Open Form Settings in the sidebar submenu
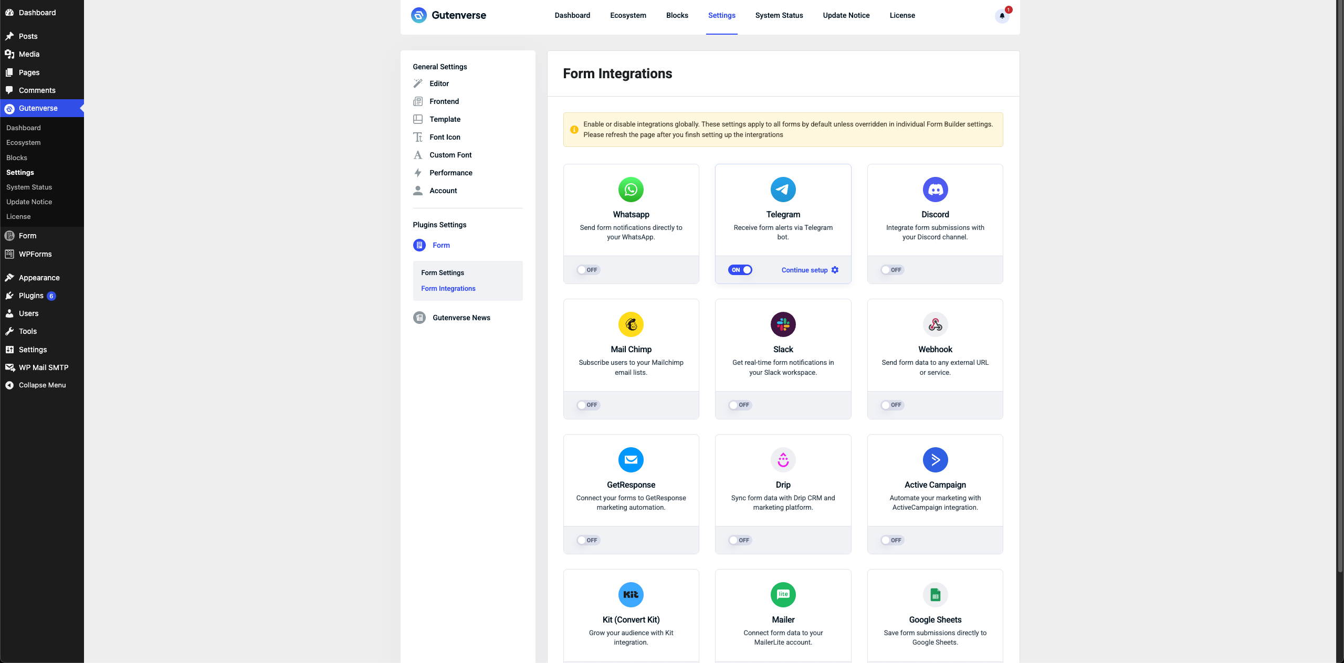The image size is (1344, 663). (443, 273)
